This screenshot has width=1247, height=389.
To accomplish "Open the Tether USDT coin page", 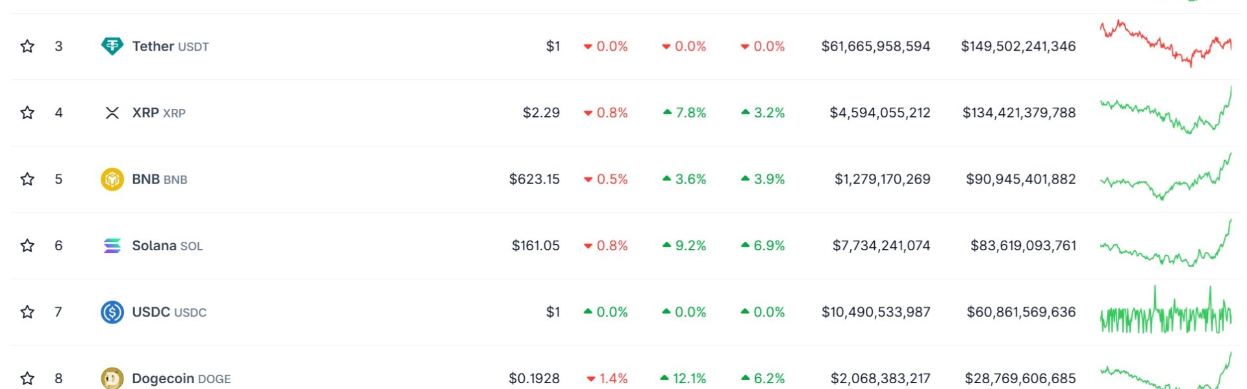I will click(170, 47).
